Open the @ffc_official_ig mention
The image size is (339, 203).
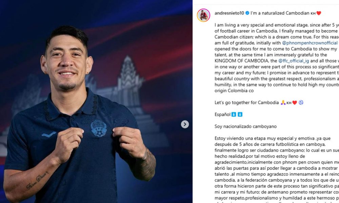(x=294, y=61)
